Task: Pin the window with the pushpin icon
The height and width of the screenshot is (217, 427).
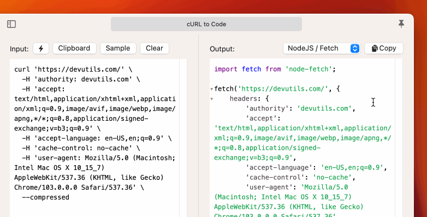Action: click(401, 24)
